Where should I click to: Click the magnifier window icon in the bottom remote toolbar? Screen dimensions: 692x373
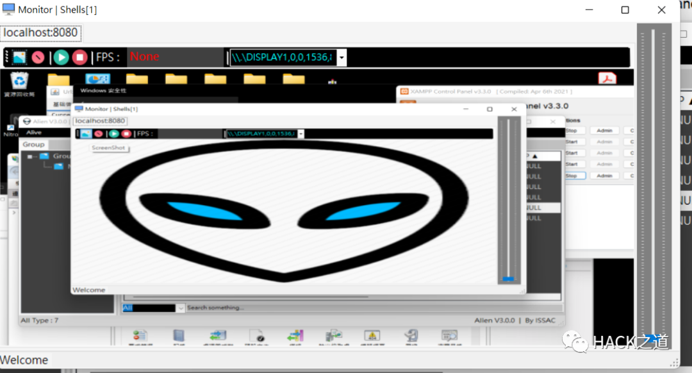coord(449,336)
